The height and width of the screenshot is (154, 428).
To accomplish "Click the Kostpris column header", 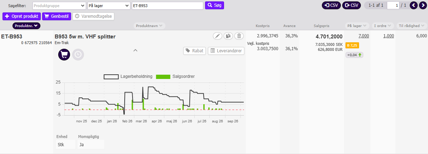I will click(x=263, y=26).
